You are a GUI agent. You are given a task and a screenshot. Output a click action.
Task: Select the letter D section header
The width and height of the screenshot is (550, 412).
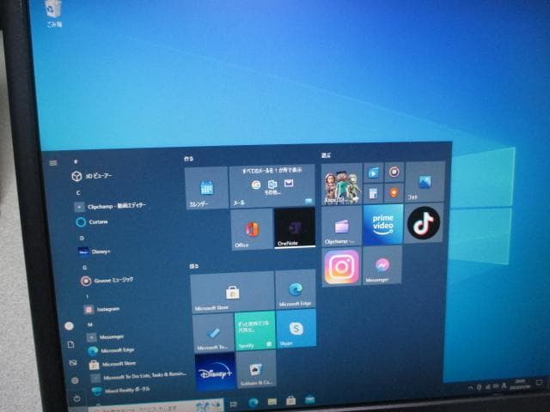pyautogui.click(x=82, y=239)
